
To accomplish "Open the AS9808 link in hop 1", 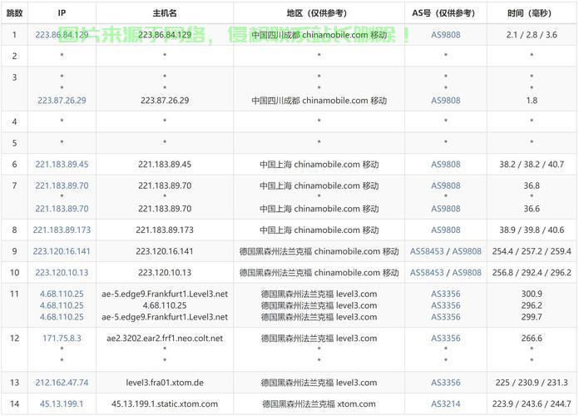I will [x=445, y=34].
